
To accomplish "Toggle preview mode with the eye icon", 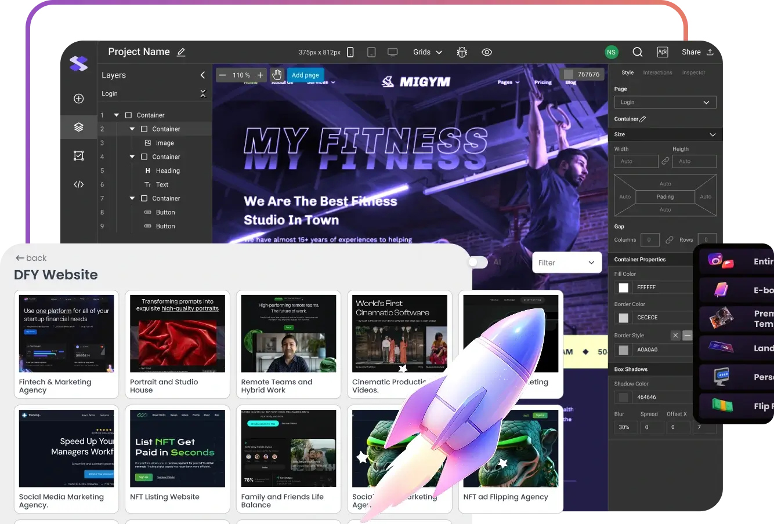I will (487, 52).
